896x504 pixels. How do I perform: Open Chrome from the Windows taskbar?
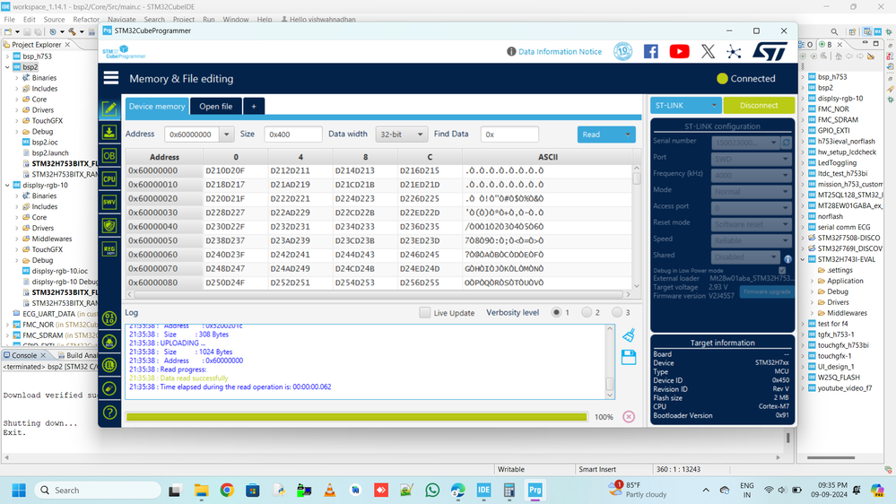(227, 490)
